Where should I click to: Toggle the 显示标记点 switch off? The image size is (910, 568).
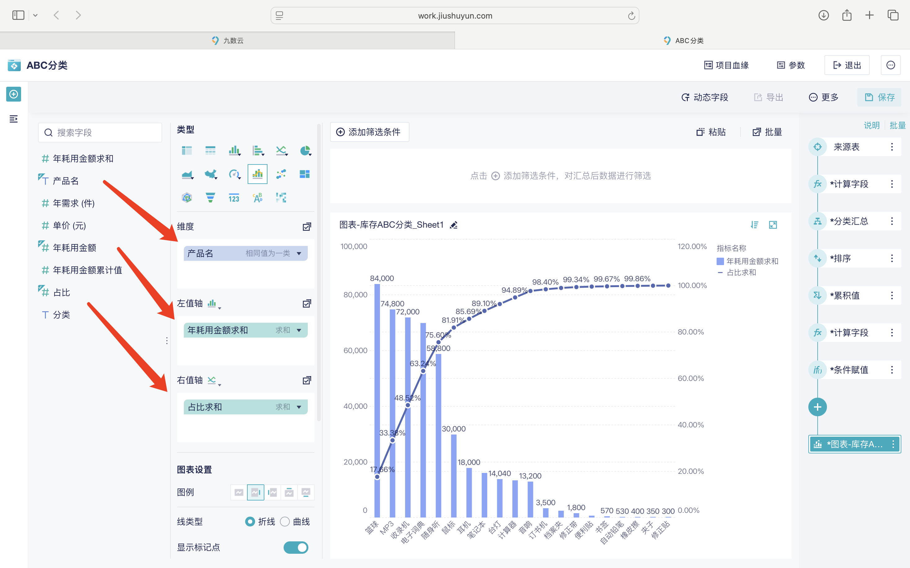point(296,547)
